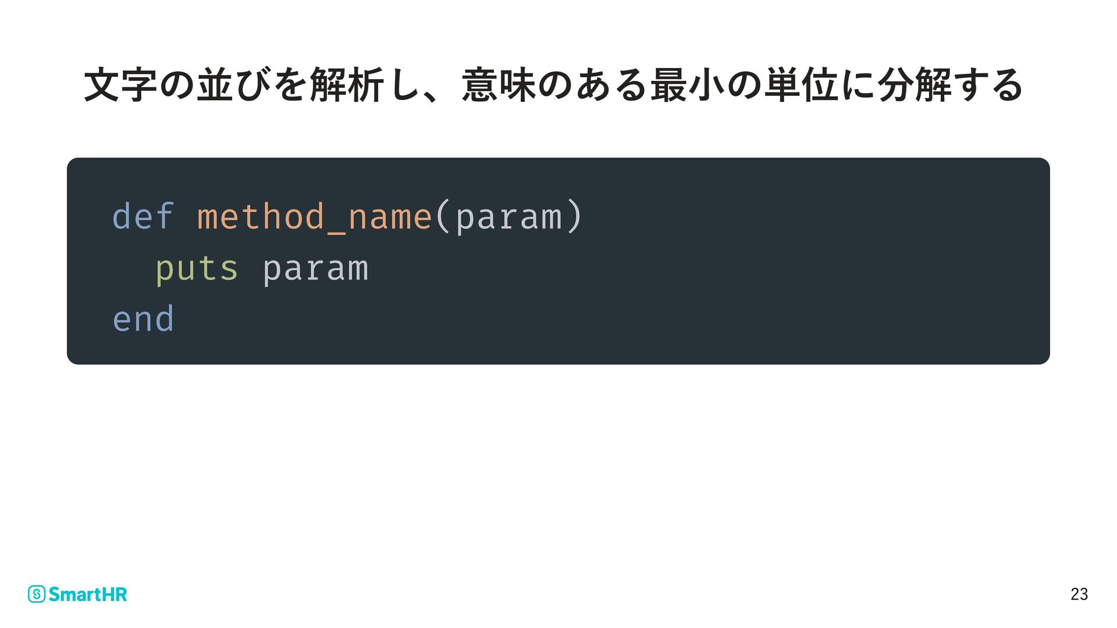Click the SmartHR wordmark text
The image size is (1117, 628).
coord(88,594)
